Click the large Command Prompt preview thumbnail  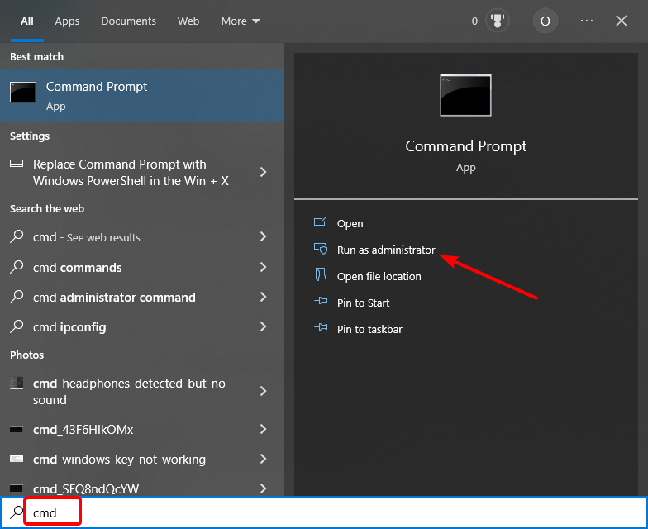pyautogui.click(x=465, y=95)
